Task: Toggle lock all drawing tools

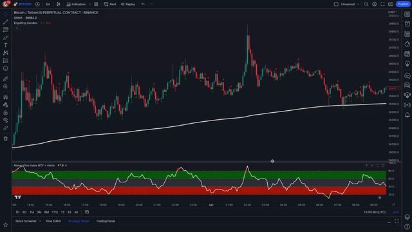Action: pos(6,113)
